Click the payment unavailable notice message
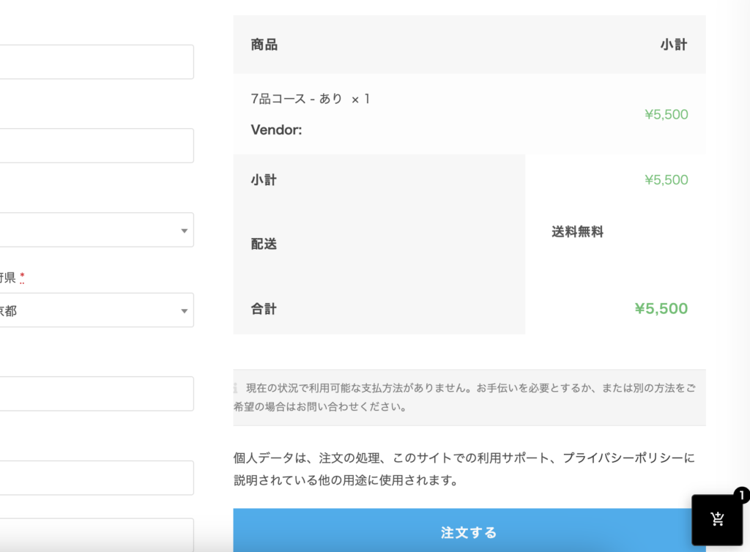The width and height of the screenshot is (750, 552). coord(469,396)
